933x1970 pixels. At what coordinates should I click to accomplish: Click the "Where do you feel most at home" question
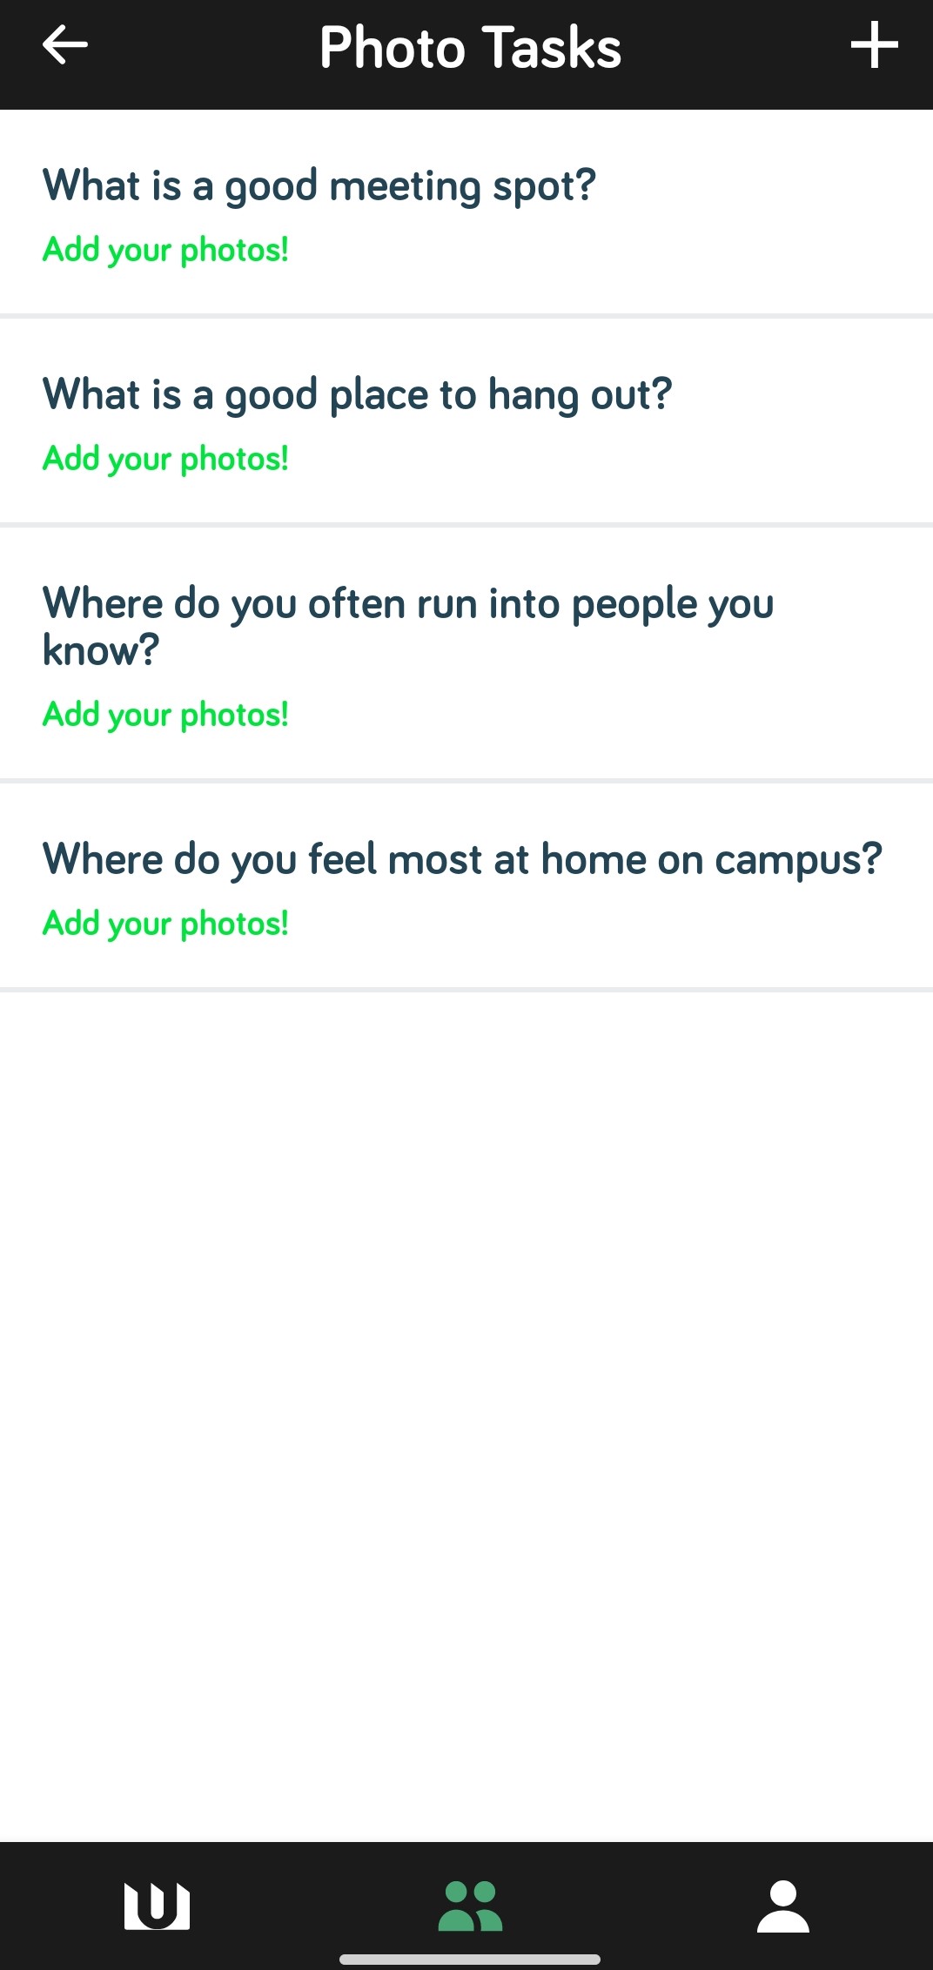(462, 859)
